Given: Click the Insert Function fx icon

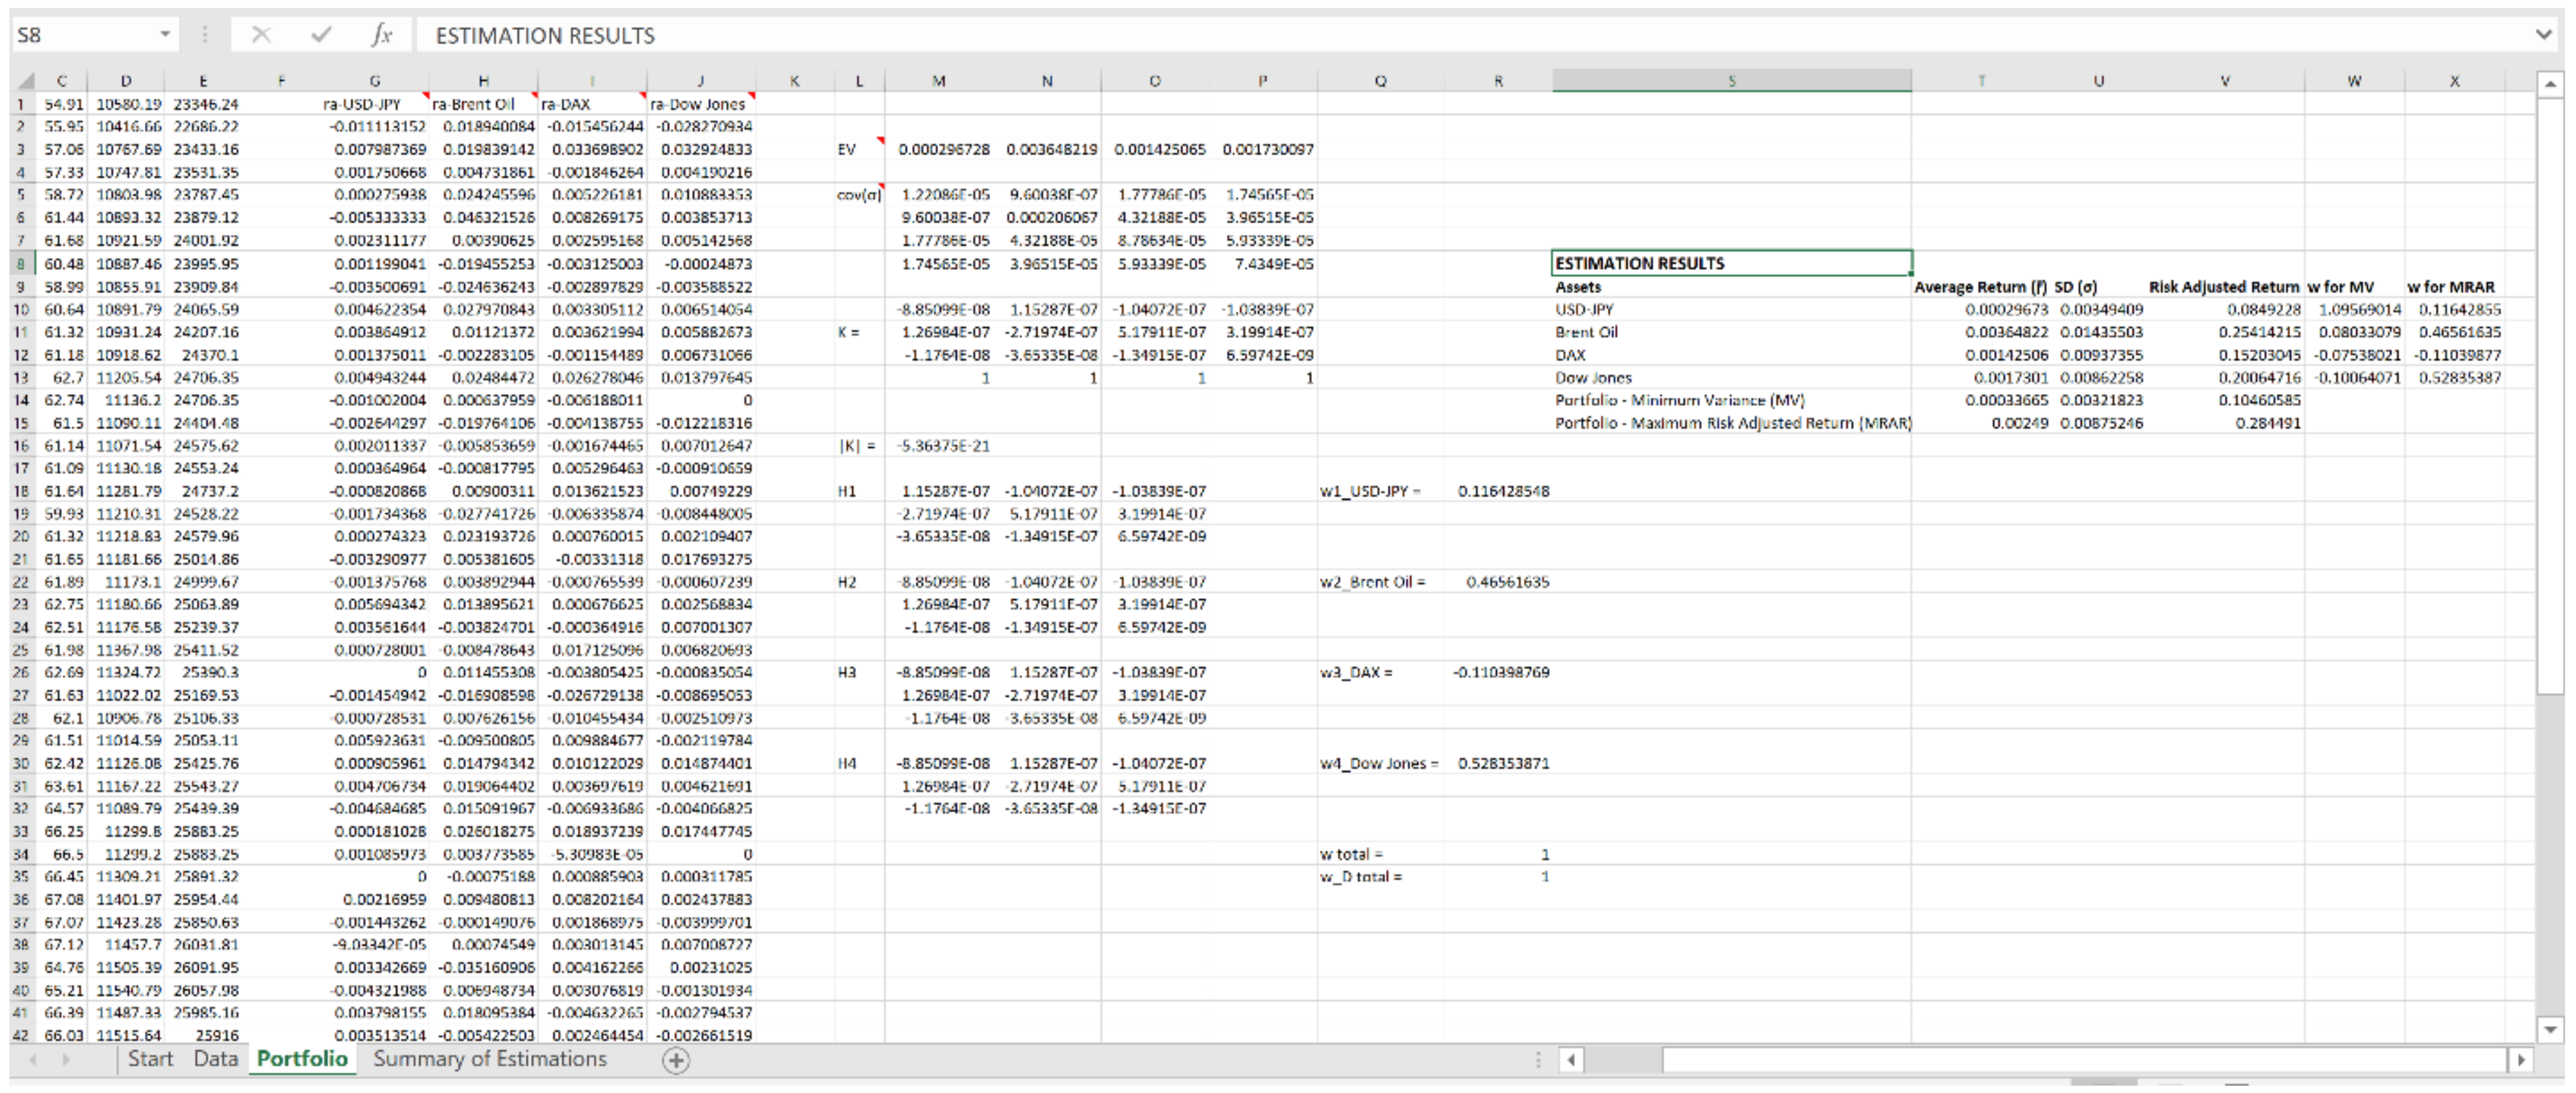Looking at the screenshot, I should [381, 35].
